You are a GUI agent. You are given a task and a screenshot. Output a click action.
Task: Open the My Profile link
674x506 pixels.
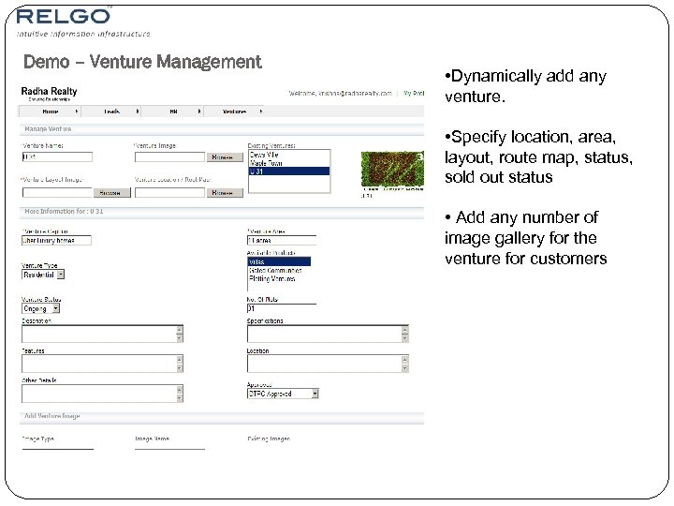tap(414, 93)
